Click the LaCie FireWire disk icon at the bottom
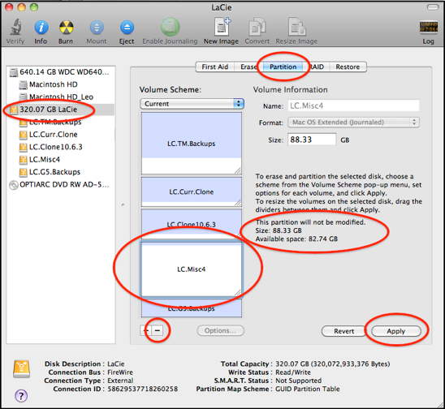 (x=22, y=369)
